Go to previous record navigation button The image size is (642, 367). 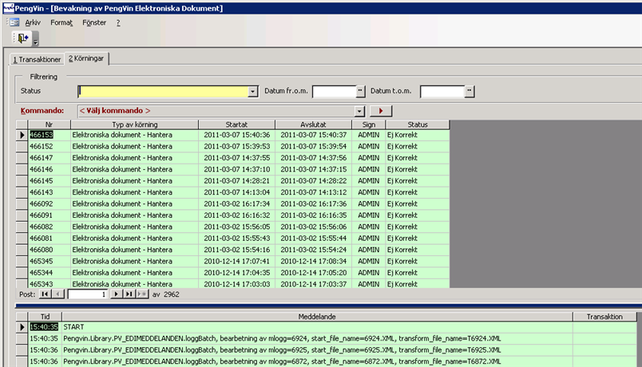pyautogui.click(x=57, y=294)
